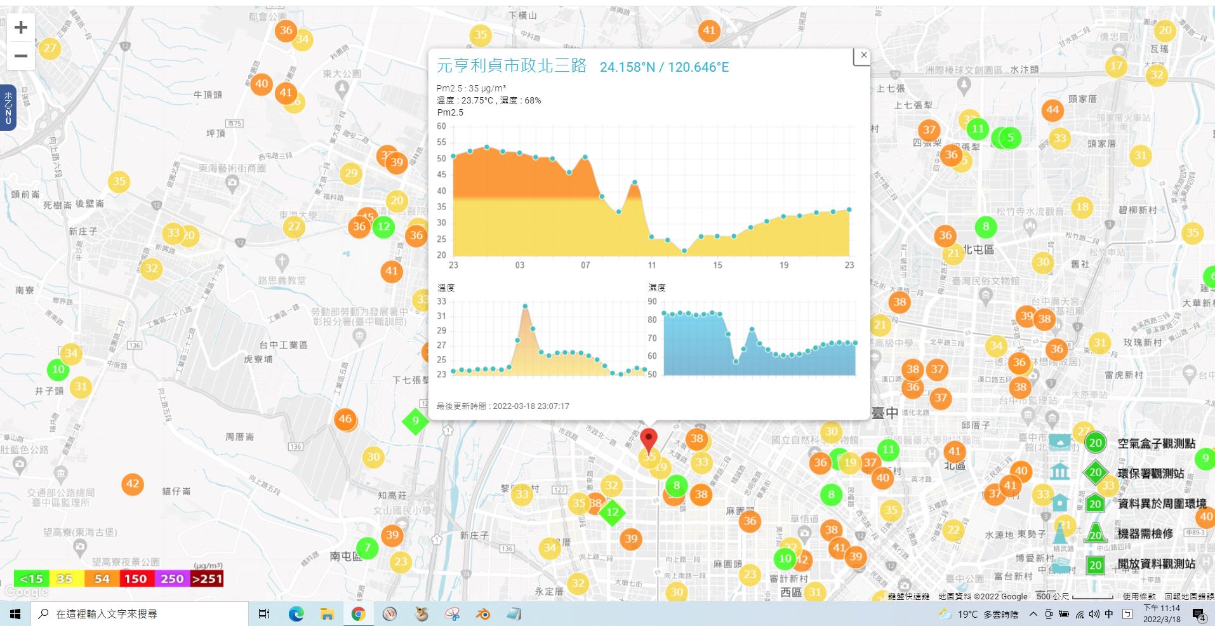This screenshot has height=626, width=1215.
Task: Click the yellow 35 legend color
Action: coord(65,578)
